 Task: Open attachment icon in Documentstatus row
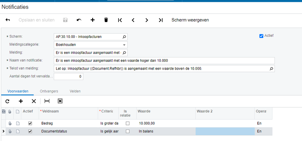[10, 131]
